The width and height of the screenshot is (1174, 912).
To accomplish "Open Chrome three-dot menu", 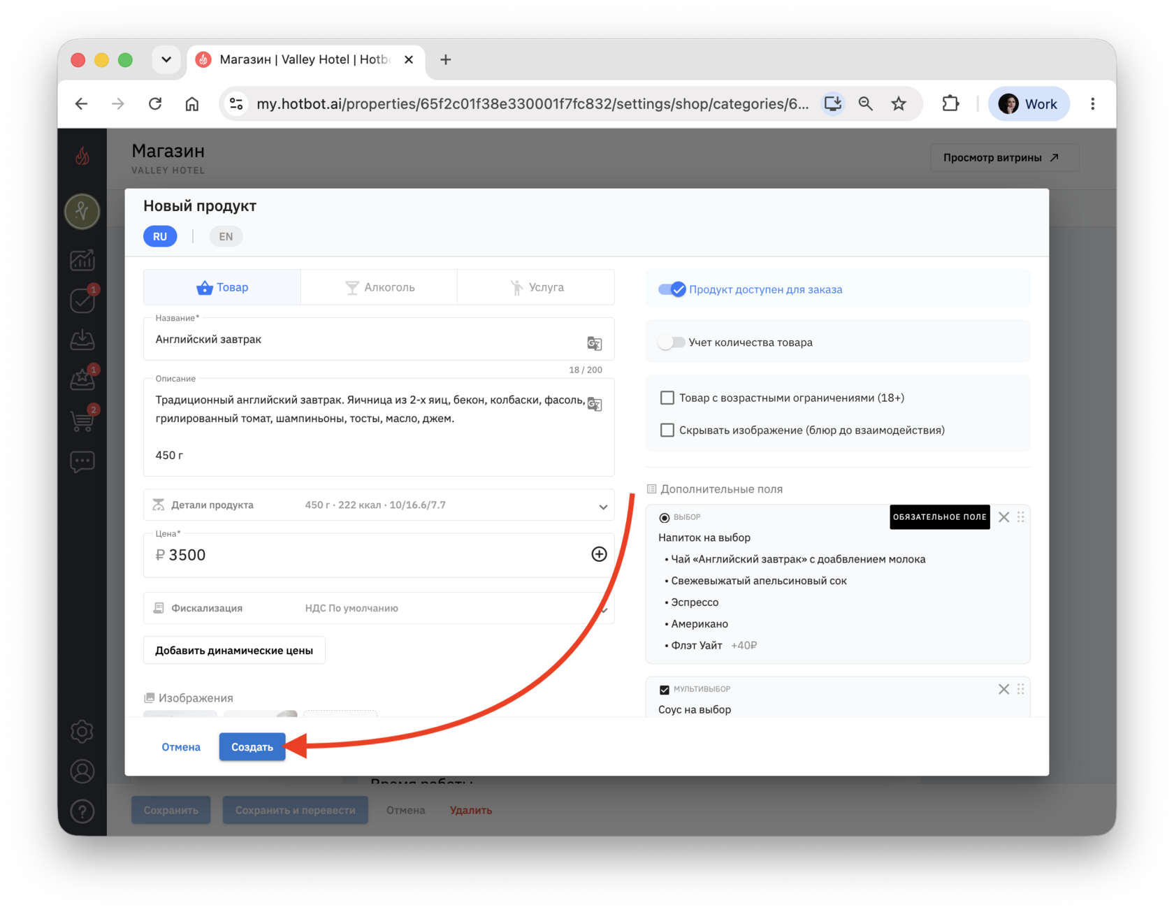I will (x=1092, y=104).
